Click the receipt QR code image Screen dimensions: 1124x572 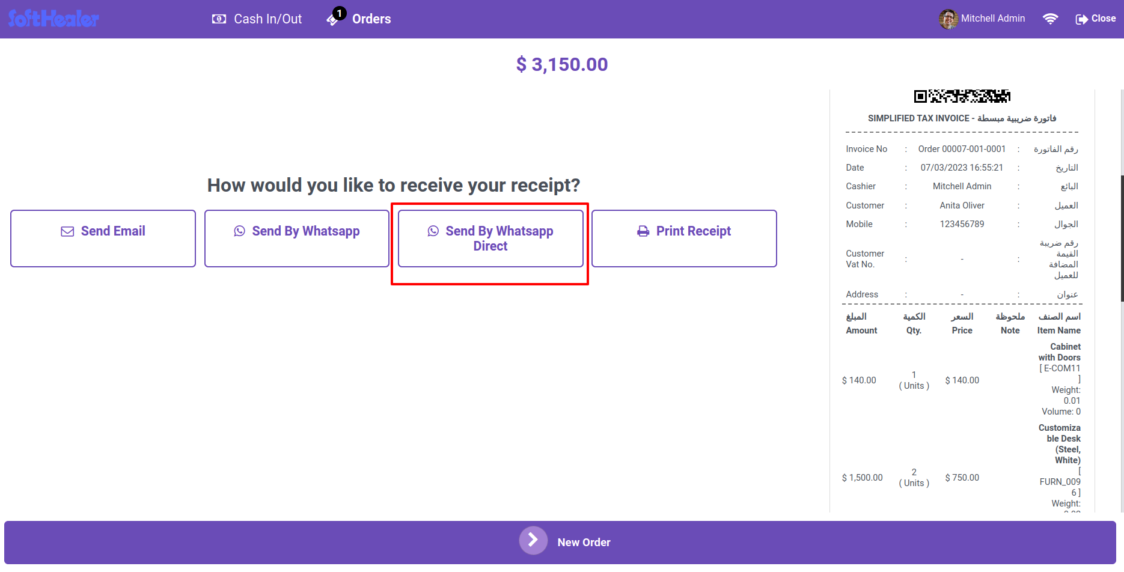[962, 96]
